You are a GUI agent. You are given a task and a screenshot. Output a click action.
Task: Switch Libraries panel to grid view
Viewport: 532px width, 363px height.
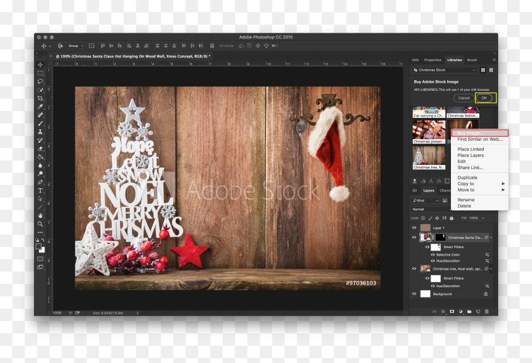coord(483,70)
